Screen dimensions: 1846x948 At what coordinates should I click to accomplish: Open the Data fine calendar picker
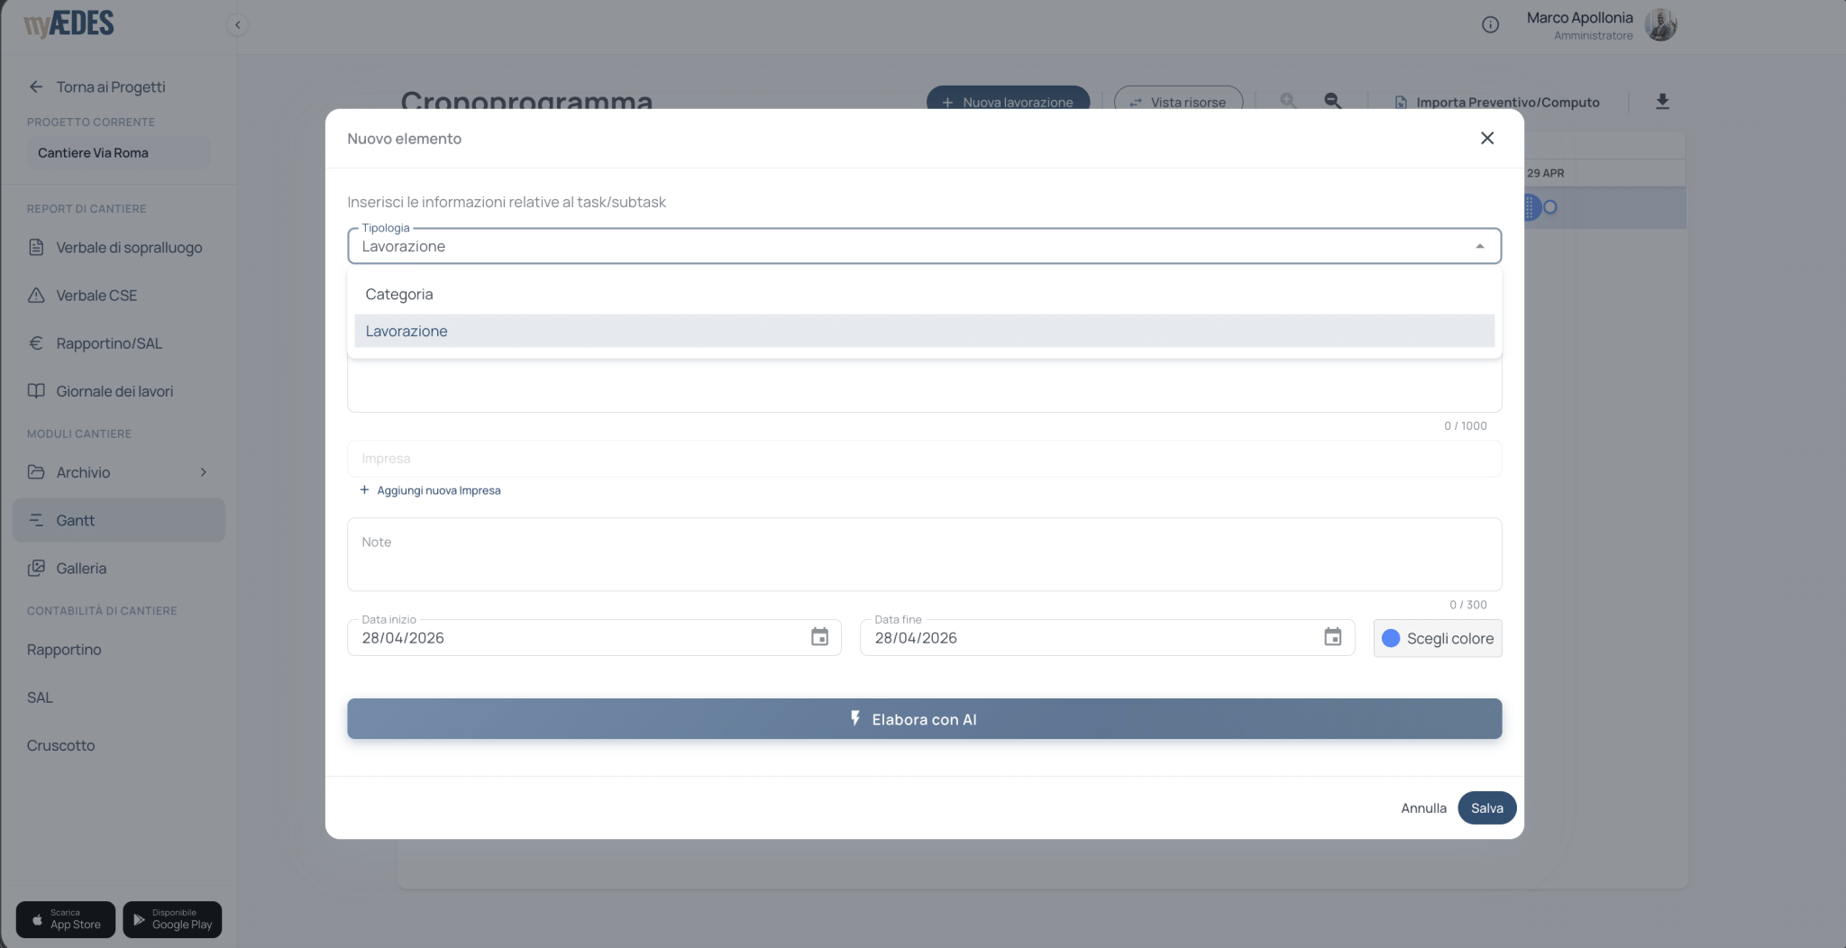(x=1332, y=637)
